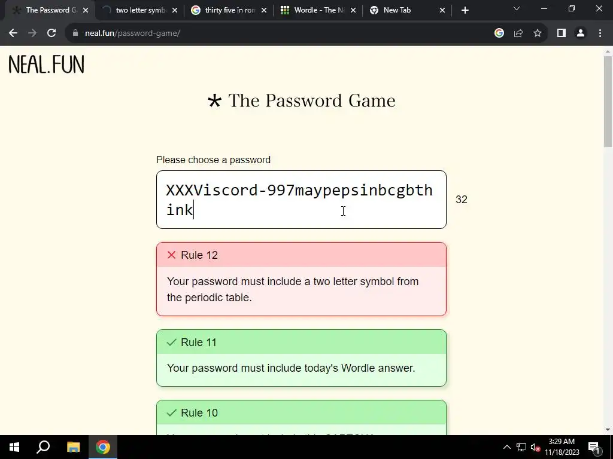
Task: Click the NEAL.FUN logo link
Action: point(46,65)
